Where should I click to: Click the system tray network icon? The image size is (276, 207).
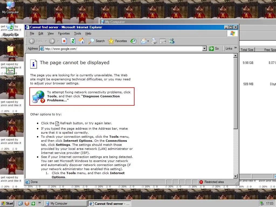(x=262, y=203)
